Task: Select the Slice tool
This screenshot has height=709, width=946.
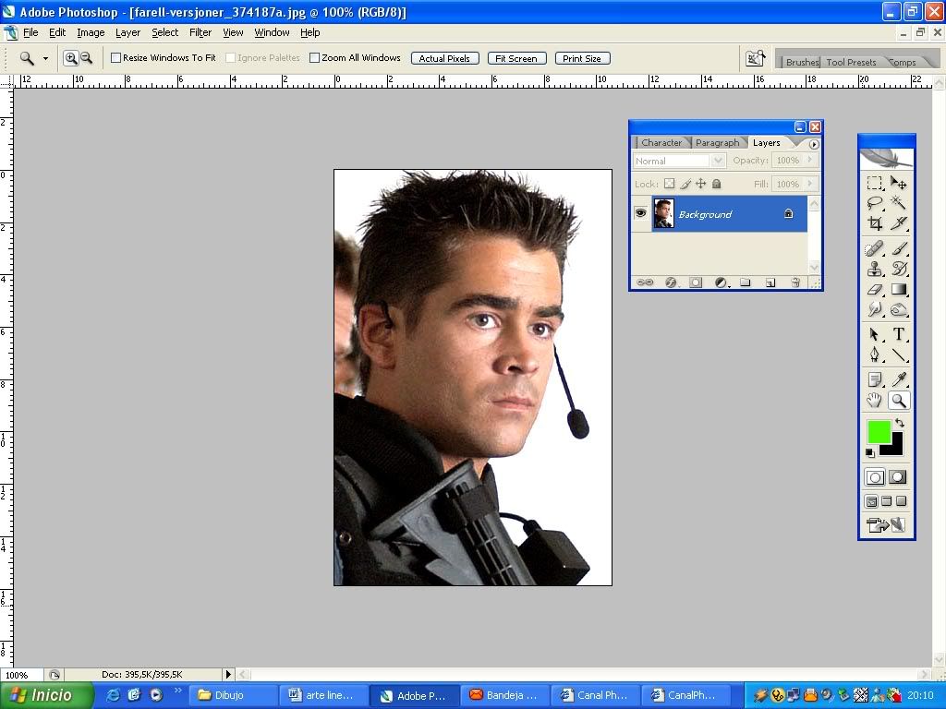Action: (x=898, y=223)
